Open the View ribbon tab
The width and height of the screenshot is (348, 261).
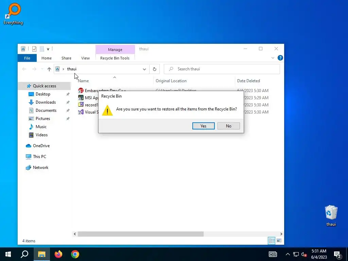pyautogui.click(x=85, y=58)
